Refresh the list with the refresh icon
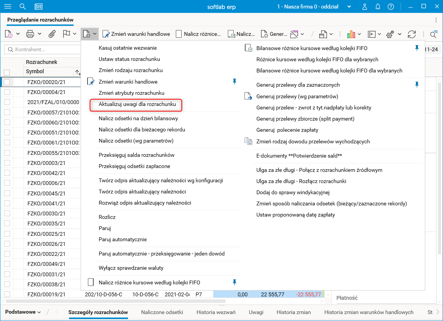This screenshot has width=443, height=321. [412, 34]
